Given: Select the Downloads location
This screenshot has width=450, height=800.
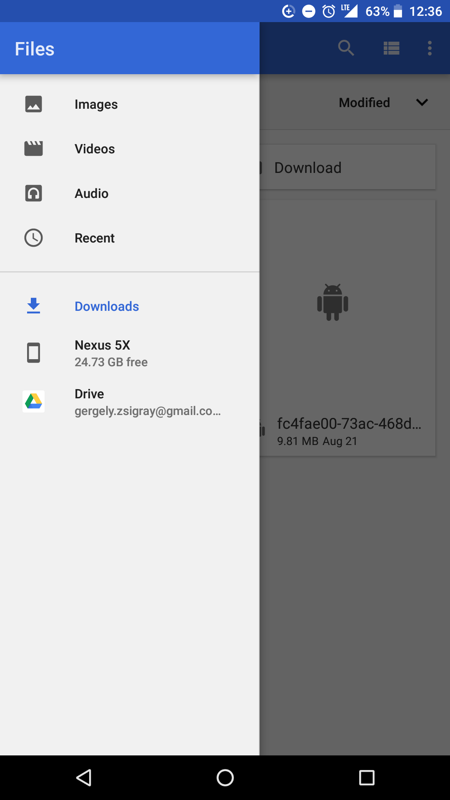Looking at the screenshot, I should [130, 306].
